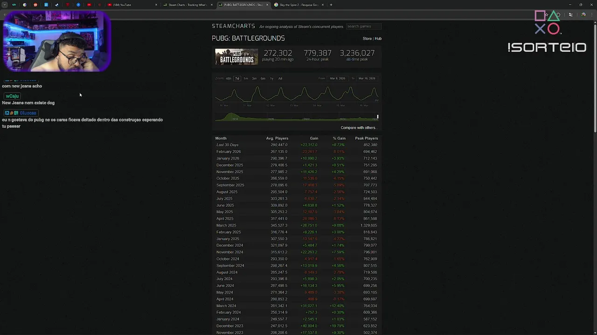Image resolution: width=597 pixels, height=335 pixels.
Task: Focus the search games field
Action: [364, 27]
